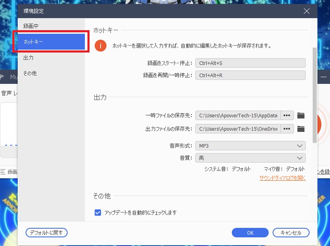
Task: Click the orange info icon
Action: pyautogui.click(x=101, y=45)
